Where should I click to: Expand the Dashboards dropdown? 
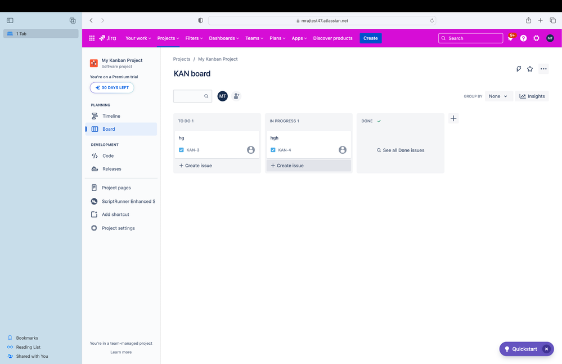pyautogui.click(x=224, y=38)
